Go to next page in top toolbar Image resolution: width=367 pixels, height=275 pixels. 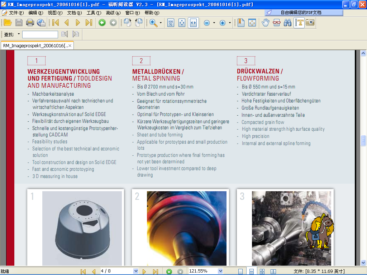(x=78, y=23)
